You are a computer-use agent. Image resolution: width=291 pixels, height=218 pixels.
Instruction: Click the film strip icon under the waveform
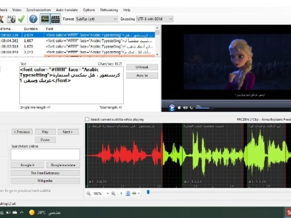coord(128,193)
